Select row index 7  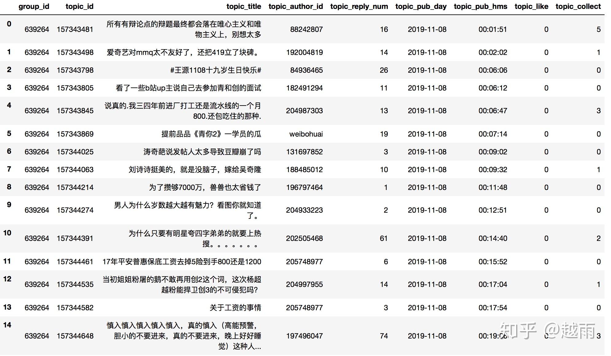click(9, 169)
